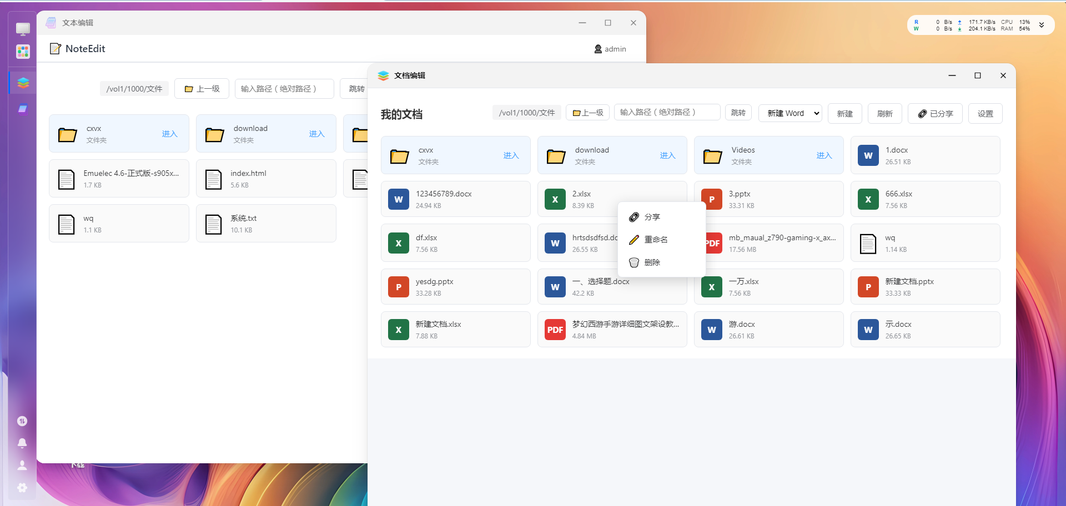Click 进入 link for Videos folder

(824, 155)
